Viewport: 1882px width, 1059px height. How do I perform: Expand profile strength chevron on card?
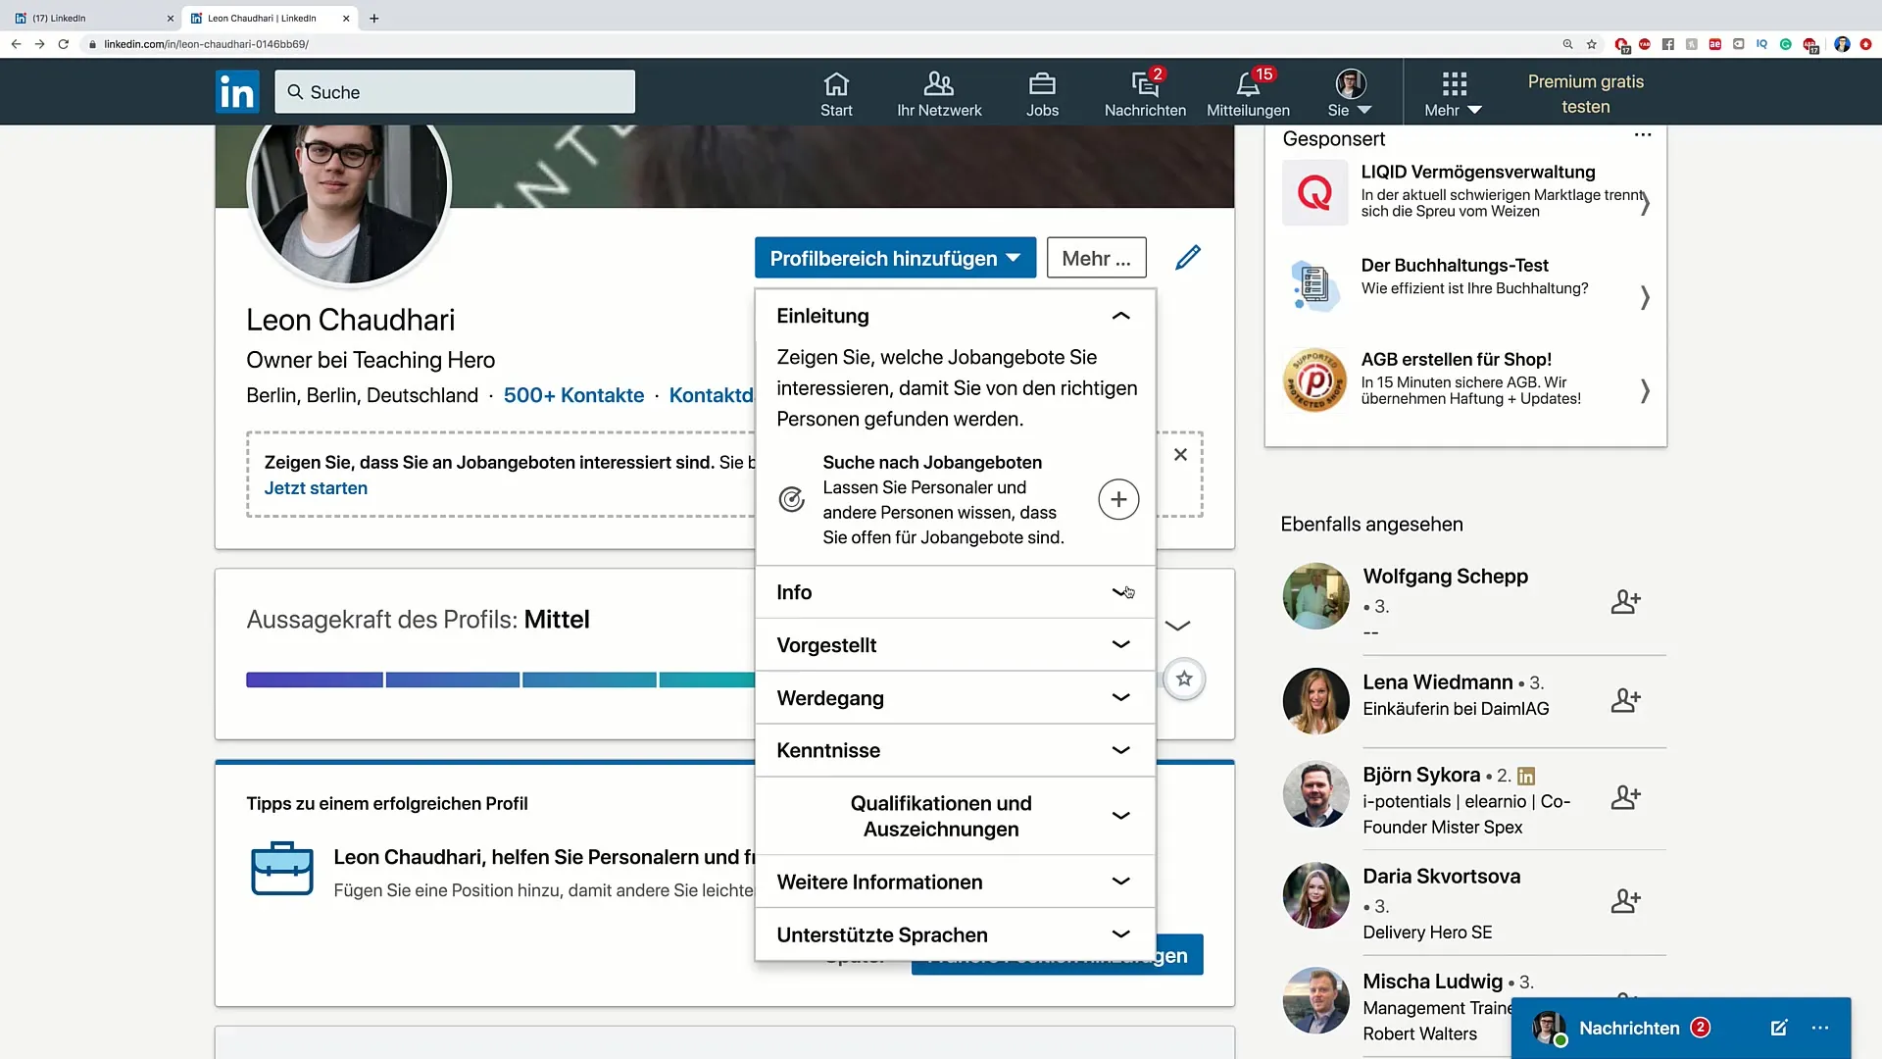1177,626
